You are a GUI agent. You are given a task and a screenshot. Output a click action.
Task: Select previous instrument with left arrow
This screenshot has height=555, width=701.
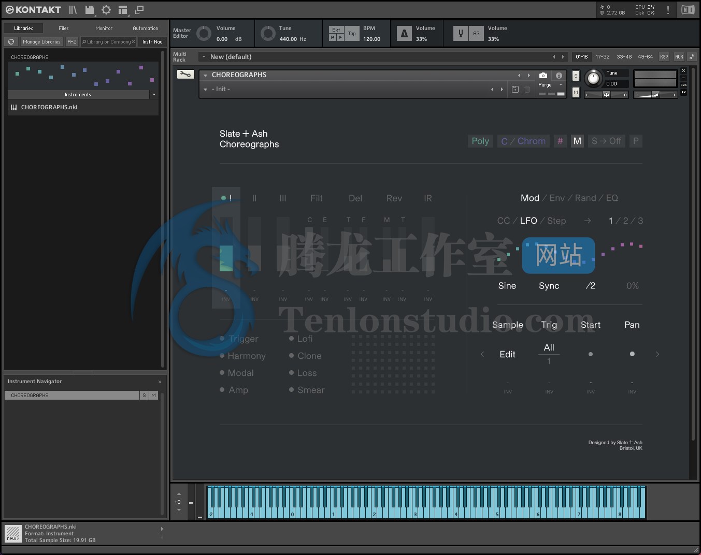[x=519, y=76]
